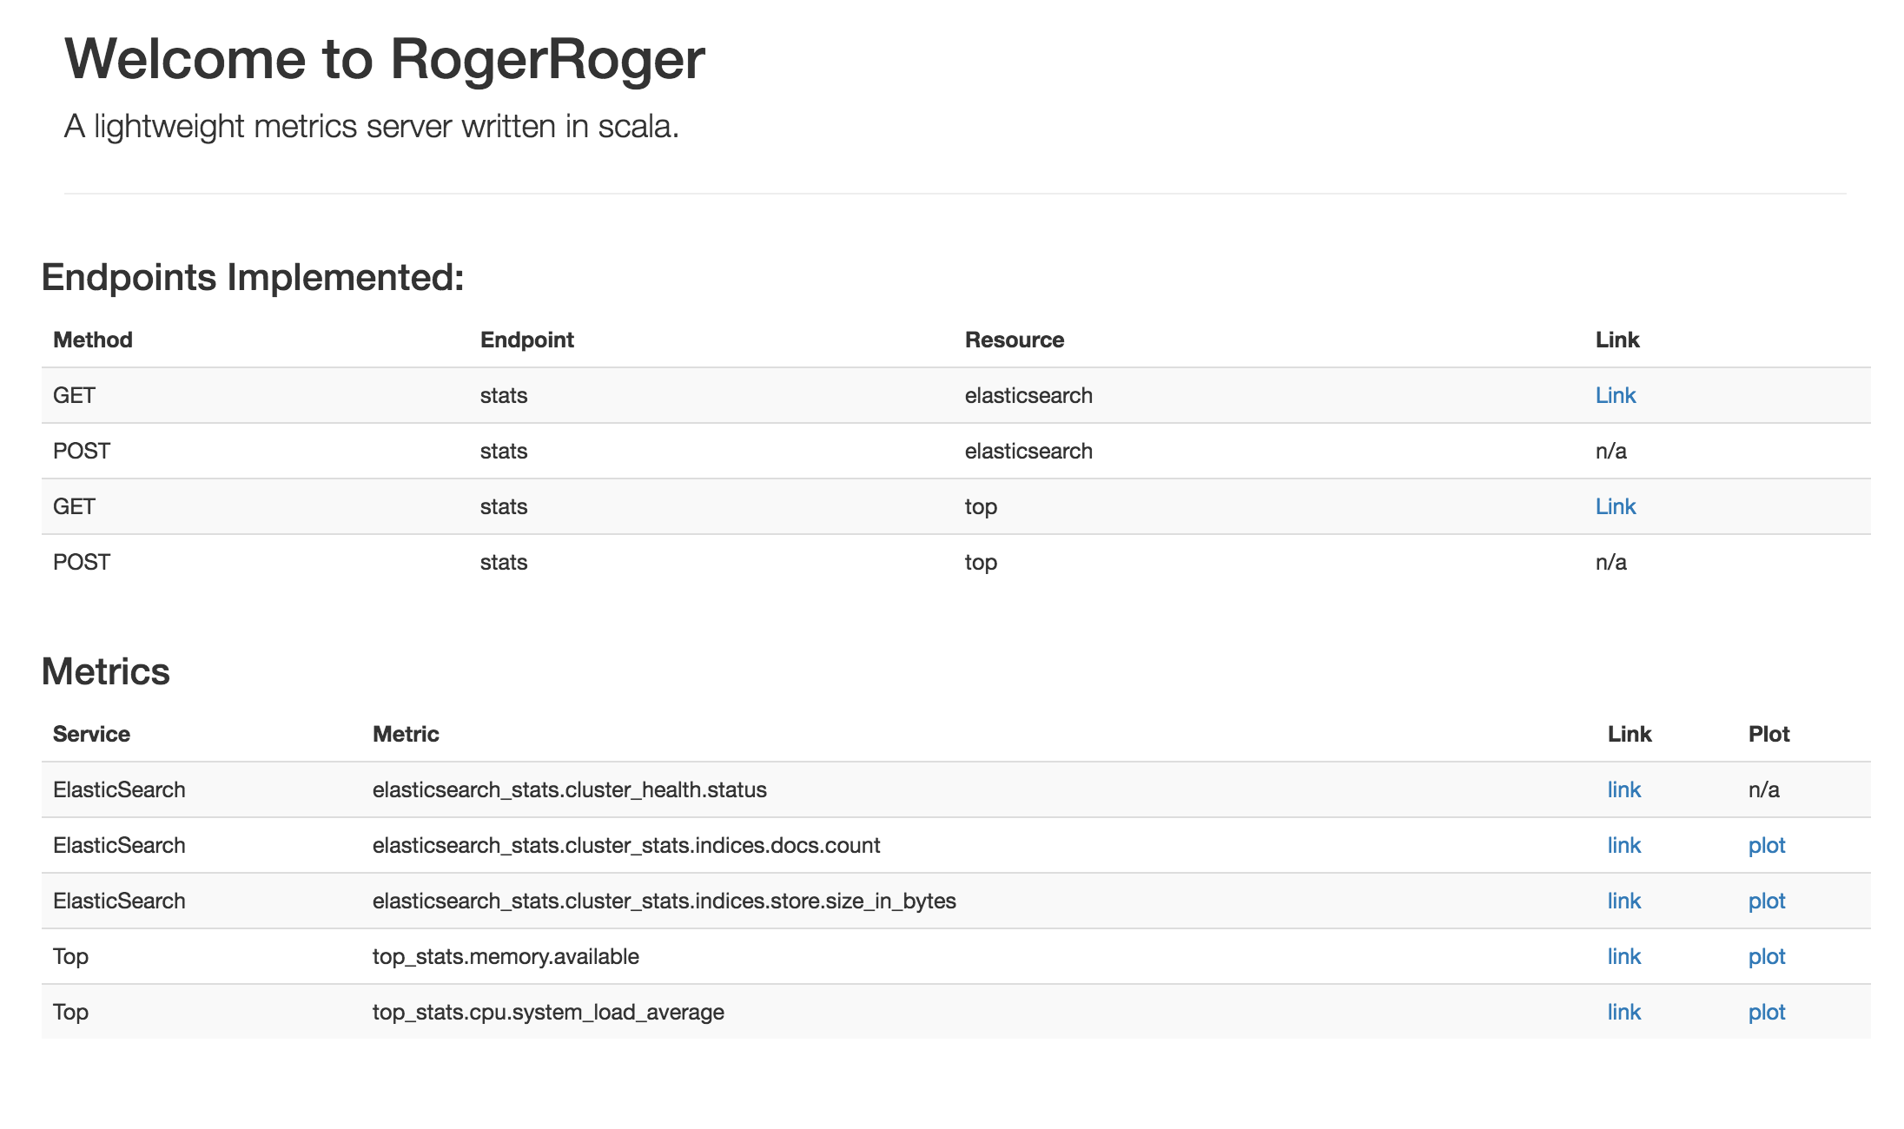Click the Resource column header
The width and height of the screenshot is (1904, 1129).
click(1014, 340)
